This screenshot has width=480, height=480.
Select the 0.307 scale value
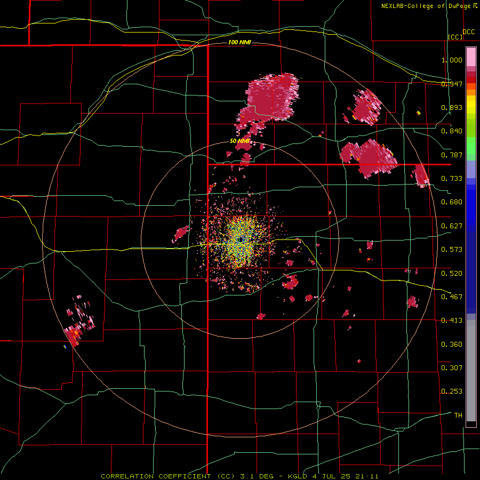[x=452, y=368]
